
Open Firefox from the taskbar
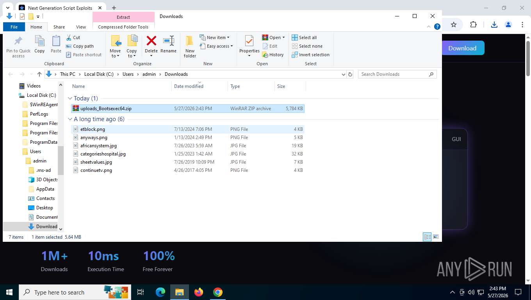coord(199,292)
